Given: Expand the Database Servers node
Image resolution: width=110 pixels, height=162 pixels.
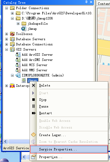Looking at the screenshot, I should [6, 39].
